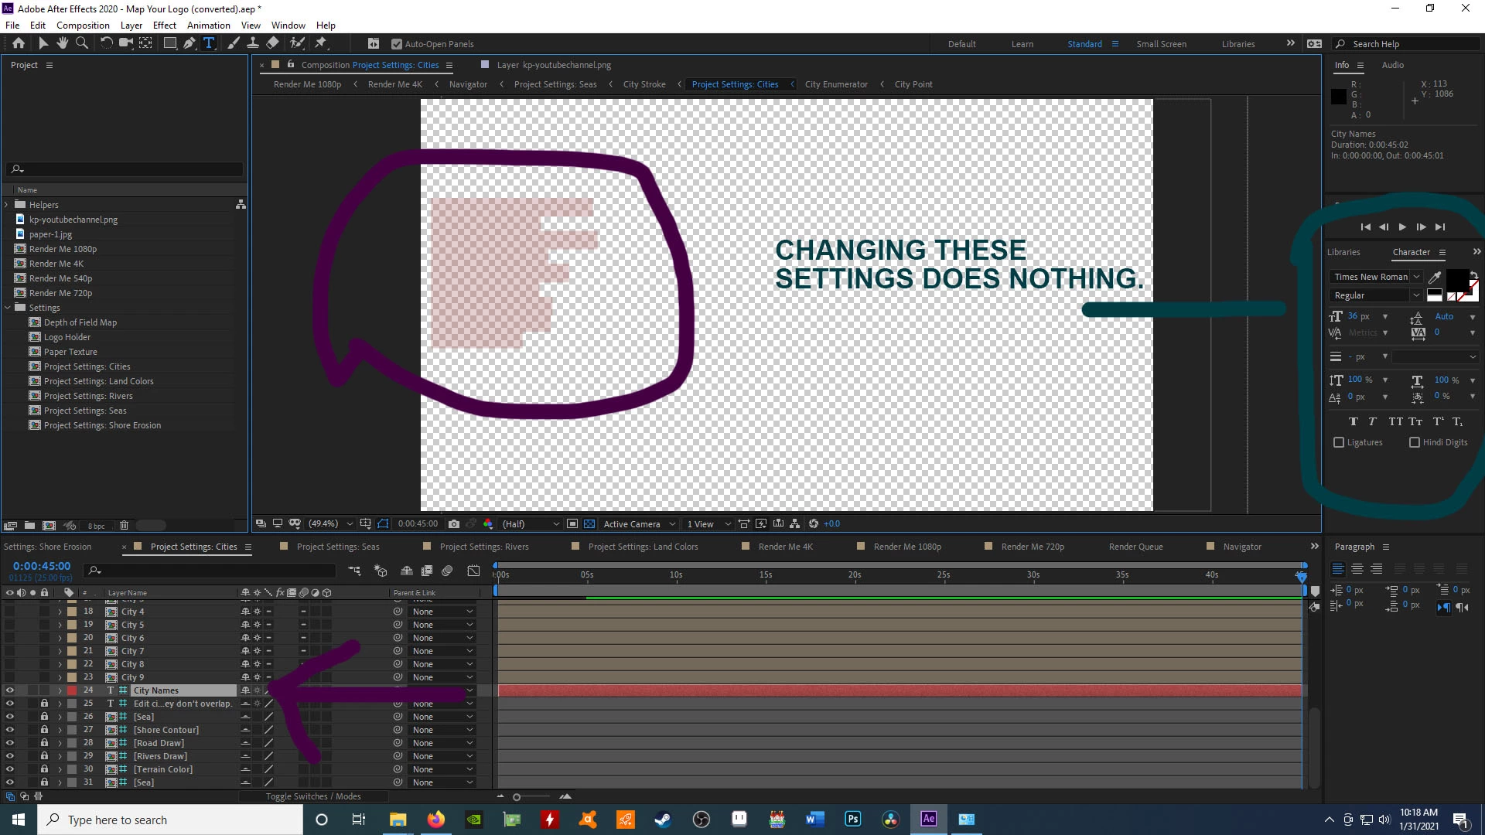Enable the Hindi Digits checkbox
Viewport: 1485px width, 835px height.
coord(1415,443)
